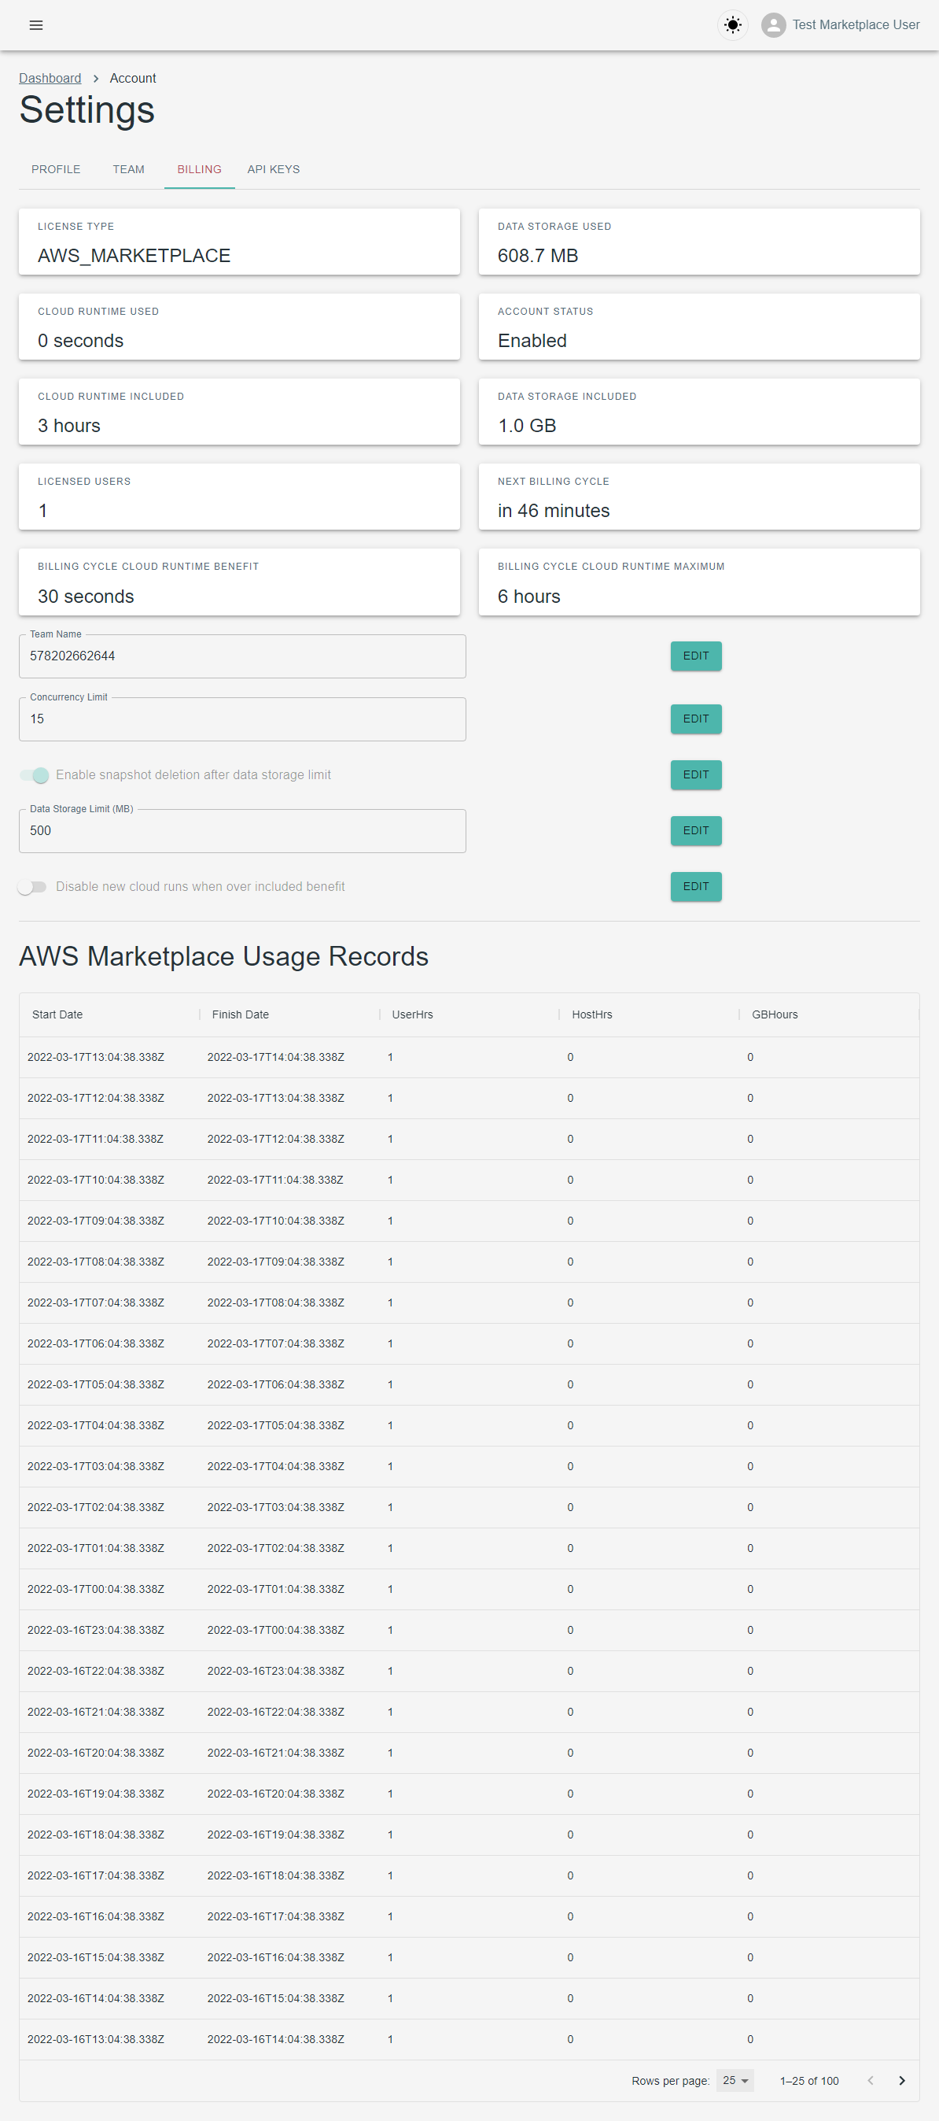Image resolution: width=939 pixels, height=2121 pixels.
Task: Sort by the HostHrs column header
Action: point(591,1014)
